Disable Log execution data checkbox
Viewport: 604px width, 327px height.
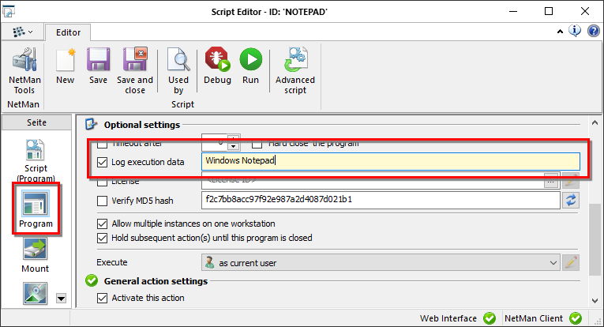102,162
